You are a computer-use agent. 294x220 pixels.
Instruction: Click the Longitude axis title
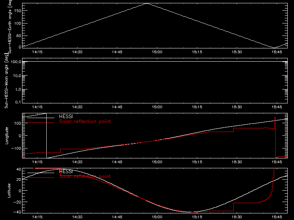(x=7, y=136)
